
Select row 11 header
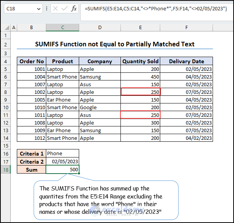point(5,115)
